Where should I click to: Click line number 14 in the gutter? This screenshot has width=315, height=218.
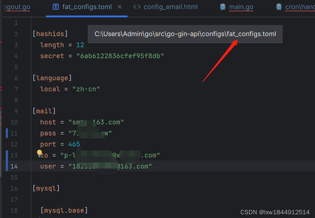14,166
